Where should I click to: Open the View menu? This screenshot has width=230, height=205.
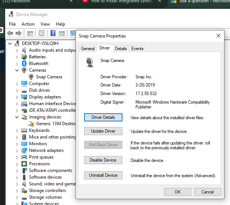[x=45, y=24]
